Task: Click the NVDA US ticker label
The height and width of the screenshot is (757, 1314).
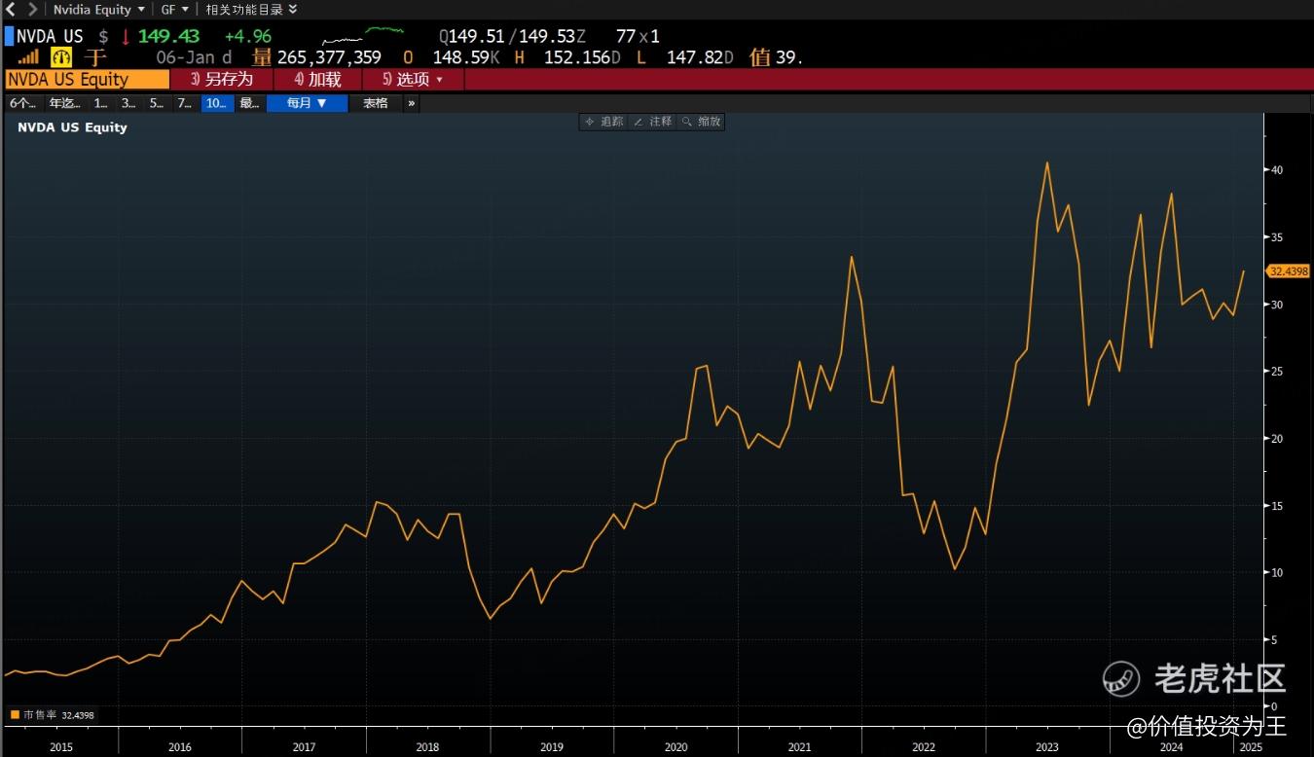Action: (x=50, y=36)
